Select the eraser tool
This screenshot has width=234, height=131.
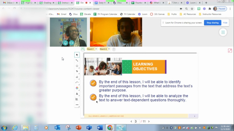click(77, 77)
